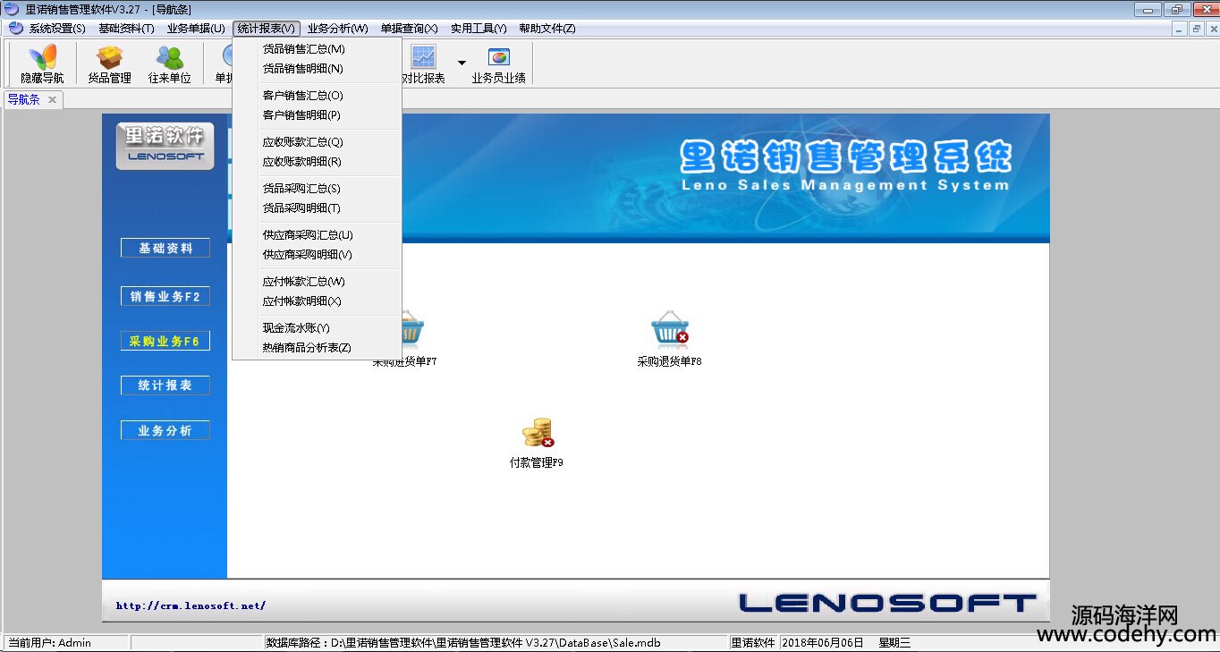This screenshot has width=1220, height=652.
Task: Open the 基础资料(T) menu
Action: (x=126, y=29)
